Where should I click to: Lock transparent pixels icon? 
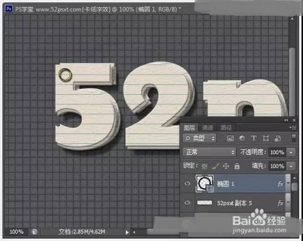coord(204,166)
